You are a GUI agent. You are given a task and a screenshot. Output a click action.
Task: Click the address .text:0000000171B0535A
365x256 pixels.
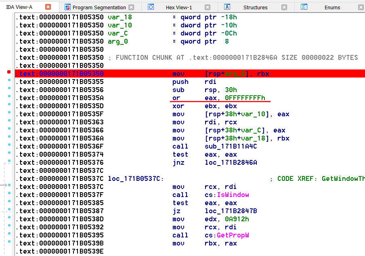pyautogui.click(x=60, y=98)
